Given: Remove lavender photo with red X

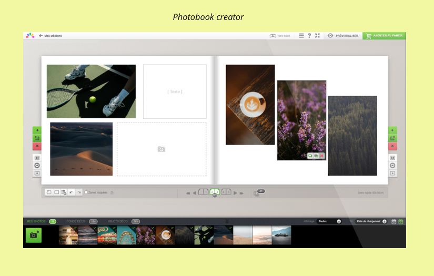Looking at the screenshot, I should coord(321,156).
